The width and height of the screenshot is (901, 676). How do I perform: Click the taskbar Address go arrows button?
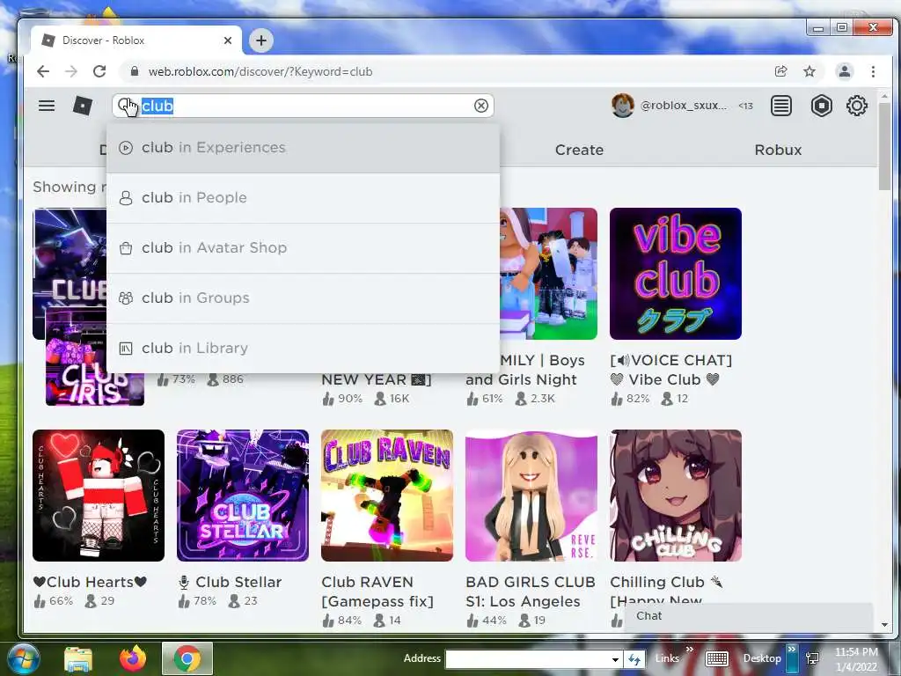634,659
